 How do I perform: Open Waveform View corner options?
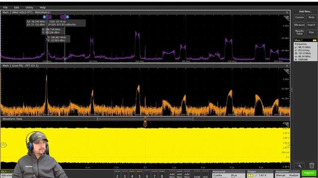[x=286, y=124]
